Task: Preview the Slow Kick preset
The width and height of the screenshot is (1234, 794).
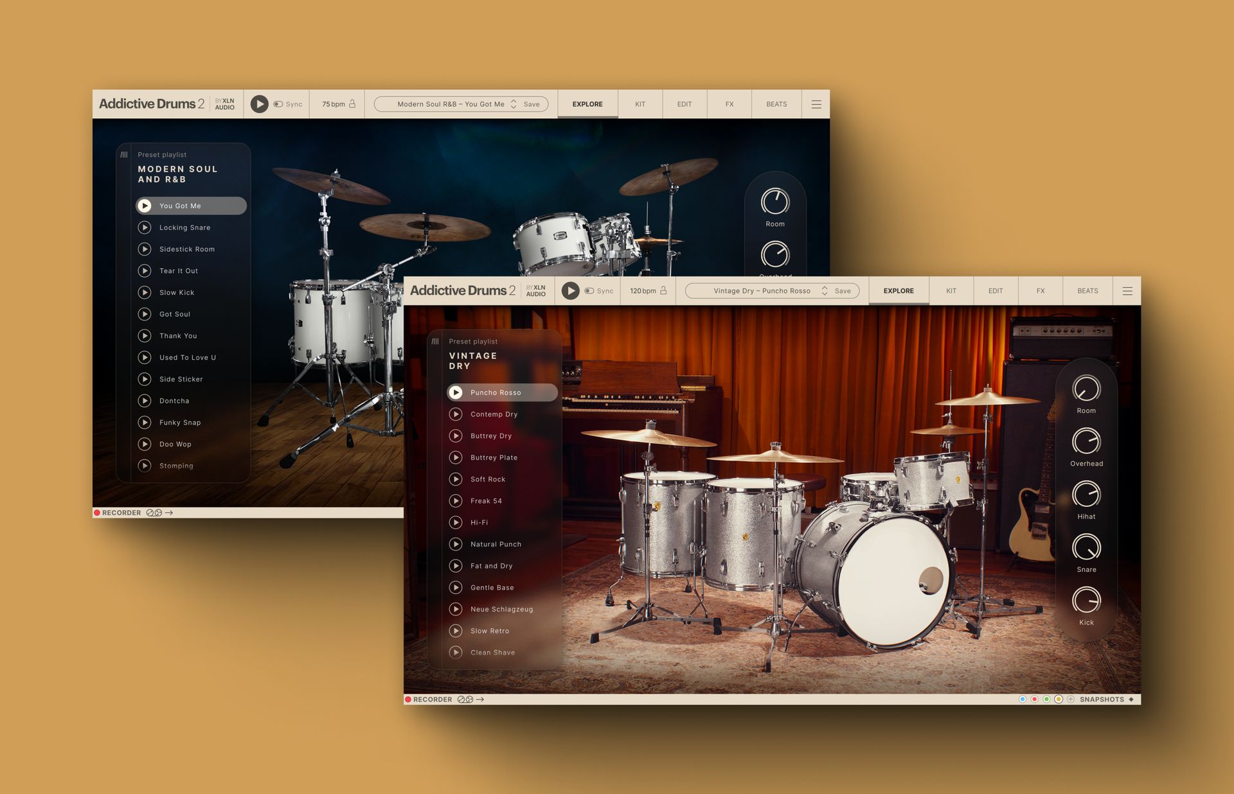Action: coord(145,292)
